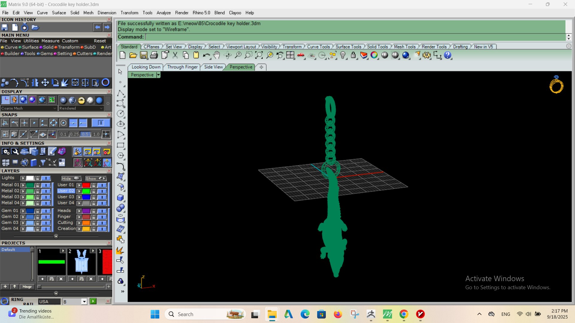
Task: Toggle the Quadrant snap
Action: click(54, 123)
